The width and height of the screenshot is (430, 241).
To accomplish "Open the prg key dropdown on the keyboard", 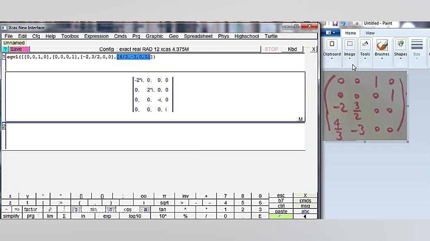I will (33, 216).
